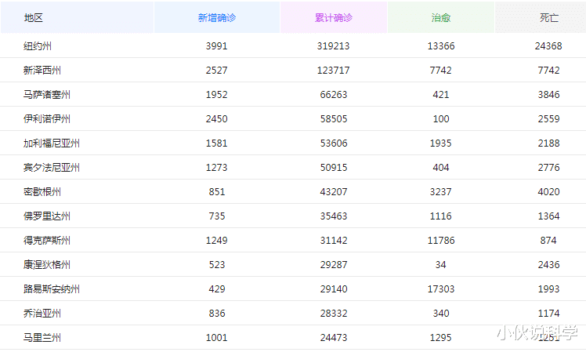Click deaths value 1364
586x352 pixels.
click(x=548, y=216)
